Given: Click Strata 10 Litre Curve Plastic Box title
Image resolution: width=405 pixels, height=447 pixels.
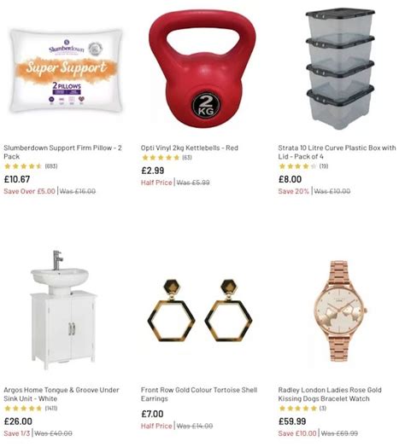Looking at the screenshot, I should (x=337, y=152).
